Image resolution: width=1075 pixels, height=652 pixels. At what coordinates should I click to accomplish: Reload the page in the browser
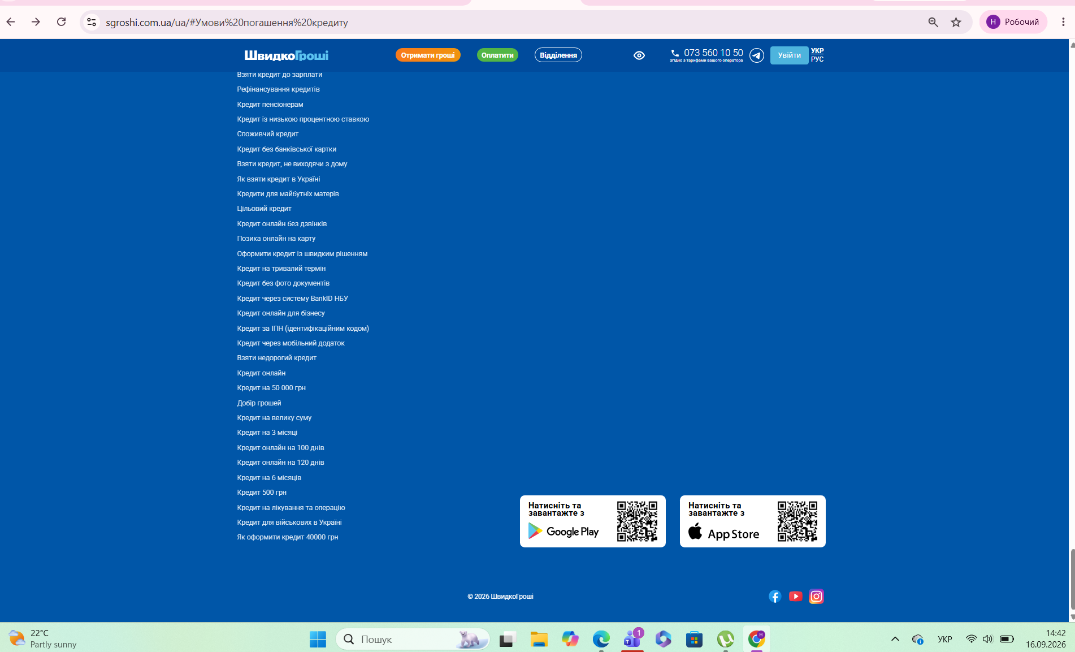62,22
